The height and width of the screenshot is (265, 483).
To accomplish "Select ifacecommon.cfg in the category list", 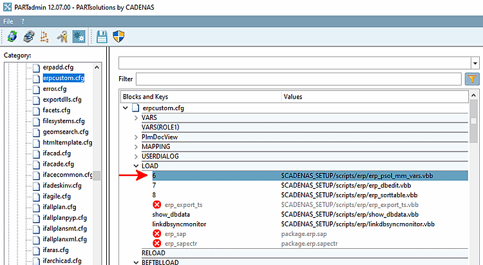I will 68,175.
